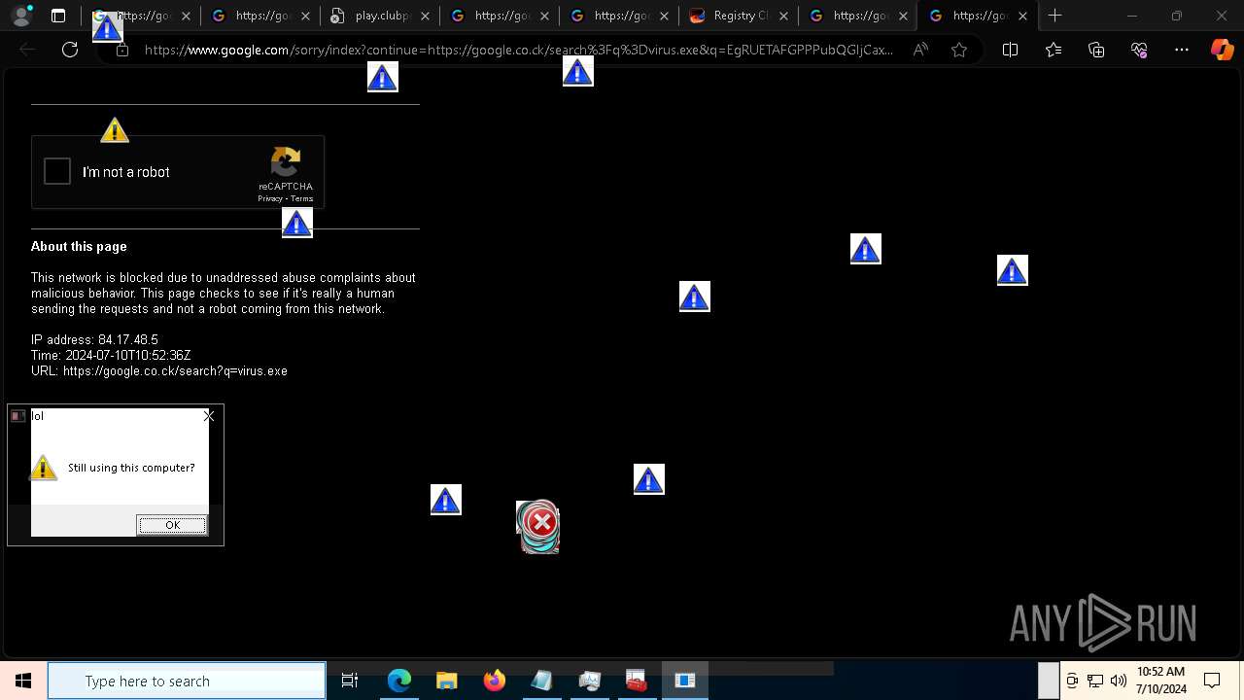Close the lol dialog window

[x=208, y=416]
